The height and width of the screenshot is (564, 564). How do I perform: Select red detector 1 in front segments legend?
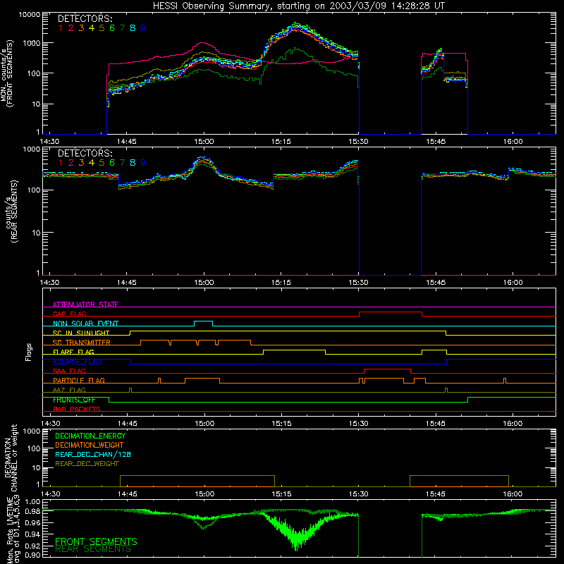pos(61,28)
